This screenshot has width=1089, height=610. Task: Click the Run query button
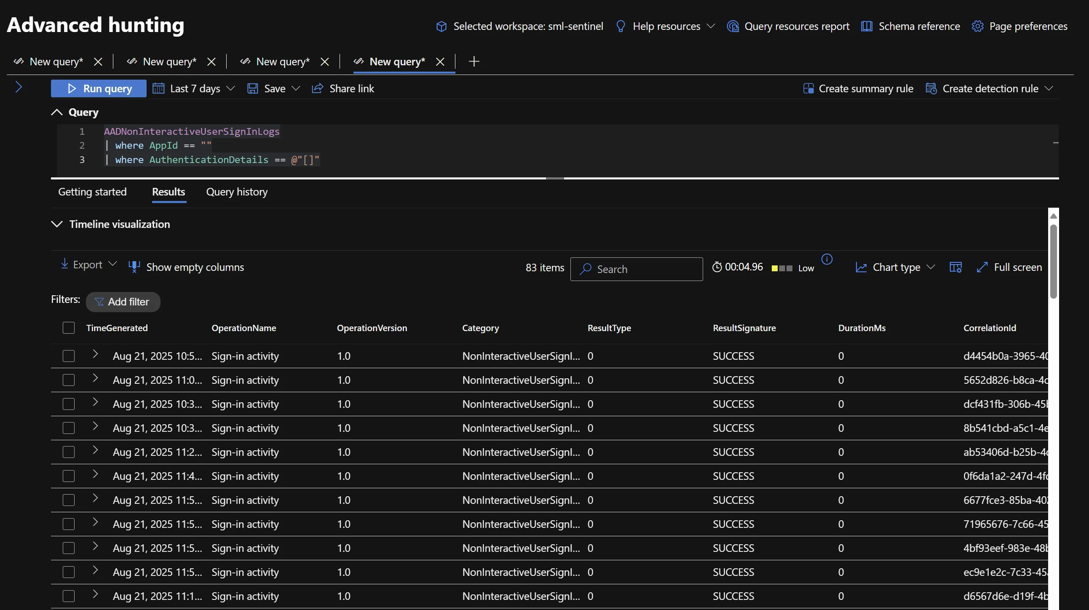tap(99, 88)
